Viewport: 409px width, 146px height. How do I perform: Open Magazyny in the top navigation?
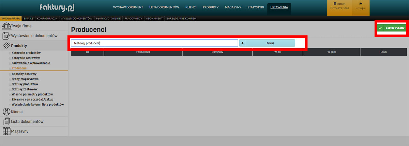pos(233,7)
